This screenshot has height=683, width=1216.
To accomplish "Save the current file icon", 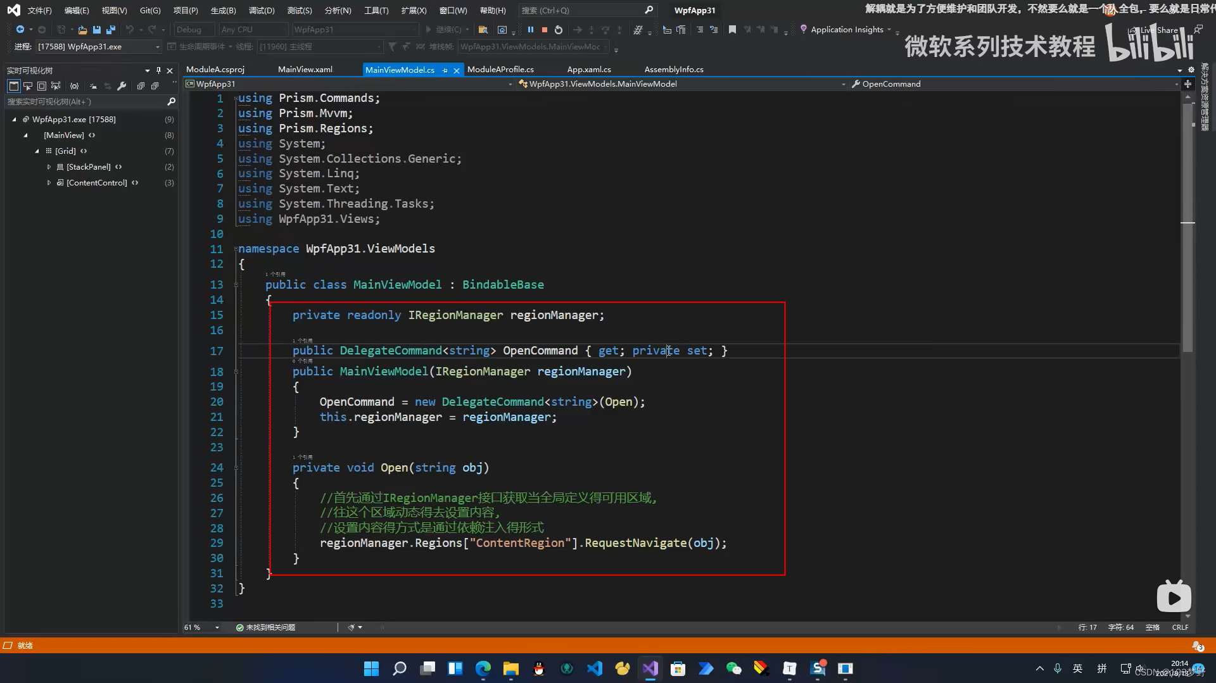I will [96, 30].
